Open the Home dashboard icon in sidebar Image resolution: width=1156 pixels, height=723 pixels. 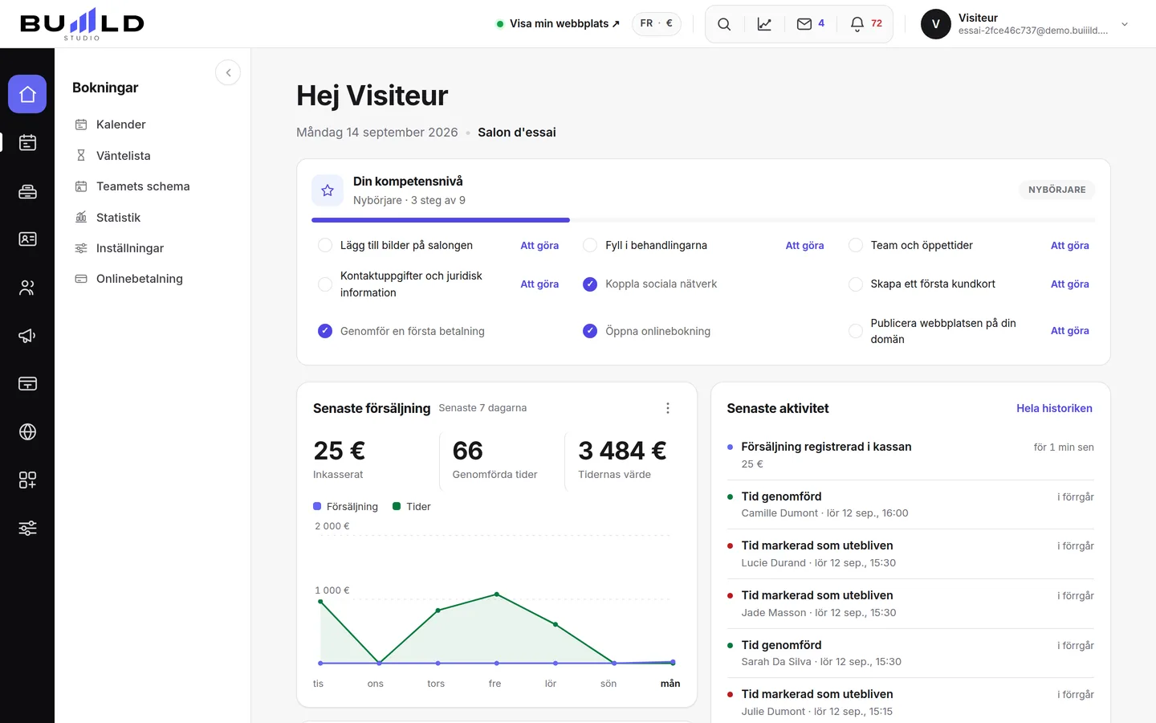27,95
